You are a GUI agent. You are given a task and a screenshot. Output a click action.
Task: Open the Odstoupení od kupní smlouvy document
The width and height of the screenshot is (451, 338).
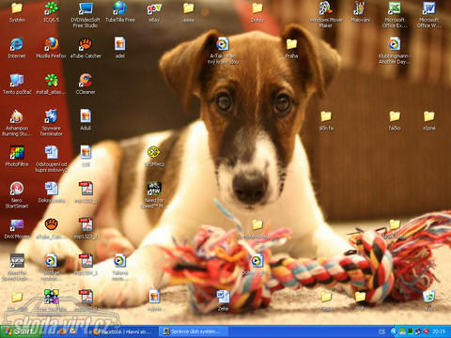click(51, 159)
